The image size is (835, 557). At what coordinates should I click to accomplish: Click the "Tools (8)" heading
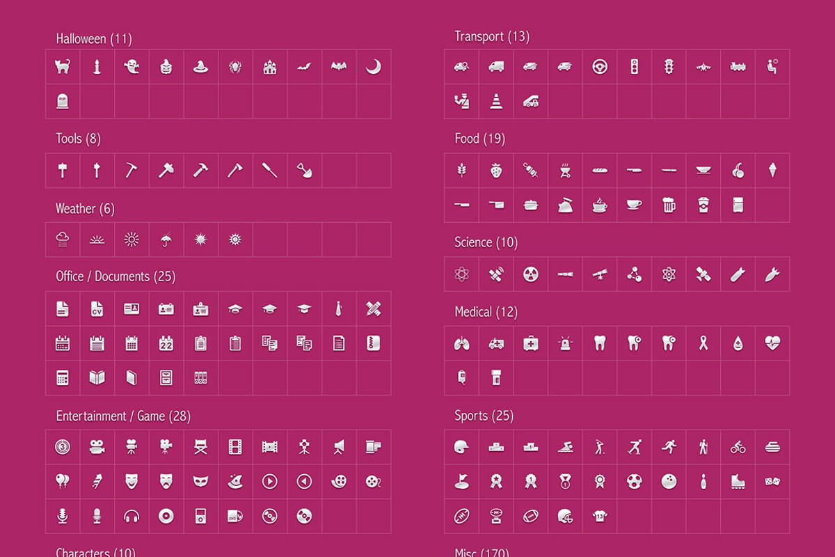click(78, 139)
